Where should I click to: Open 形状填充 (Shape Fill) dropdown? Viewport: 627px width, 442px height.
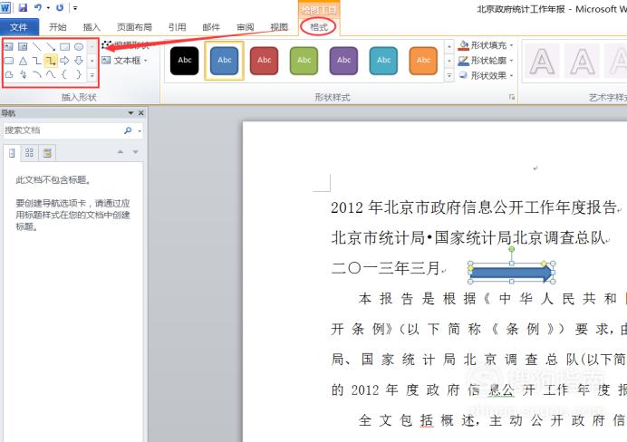[x=486, y=45]
